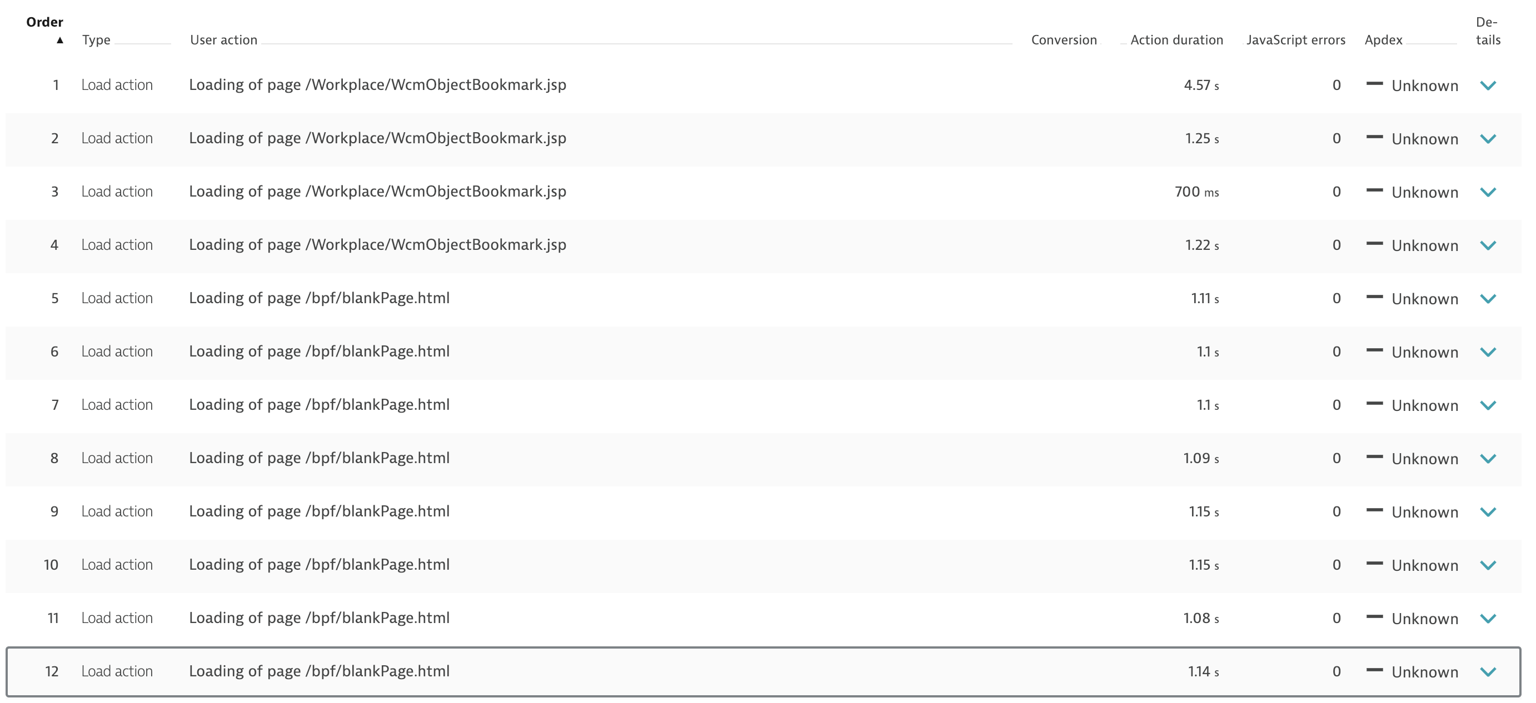Expand details chevron for row 3
This screenshot has width=1536, height=703.
[x=1488, y=192]
